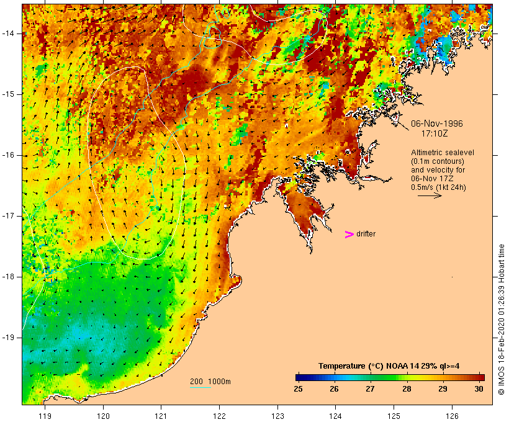Click the longitude axis label '122'
Viewport: 509px width, 422px height.
point(220,416)
